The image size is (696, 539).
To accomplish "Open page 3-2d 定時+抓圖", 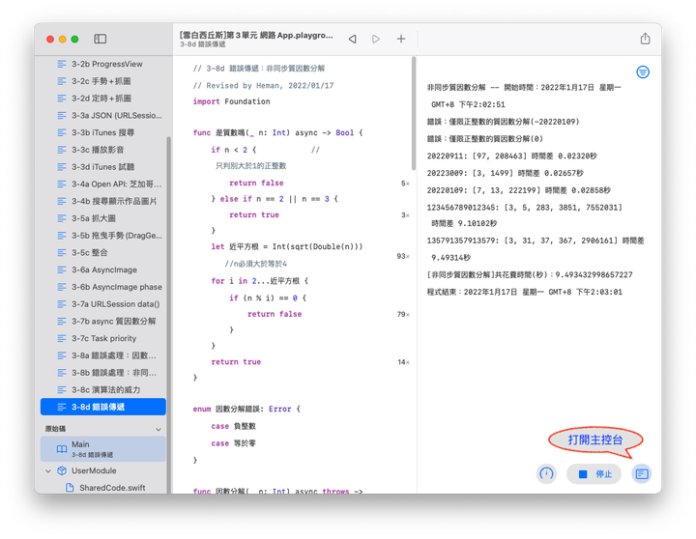I will pyautogui.click(x=103, y=99).
